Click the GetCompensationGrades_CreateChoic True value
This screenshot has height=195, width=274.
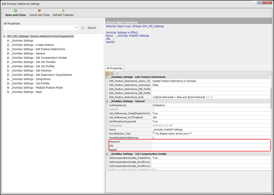pos(211,158)
